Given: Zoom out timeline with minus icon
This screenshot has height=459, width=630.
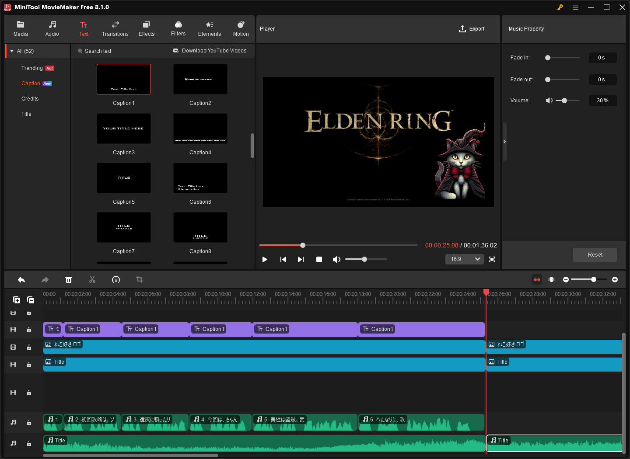Looking at the screenshot, I should pos(566,279).
